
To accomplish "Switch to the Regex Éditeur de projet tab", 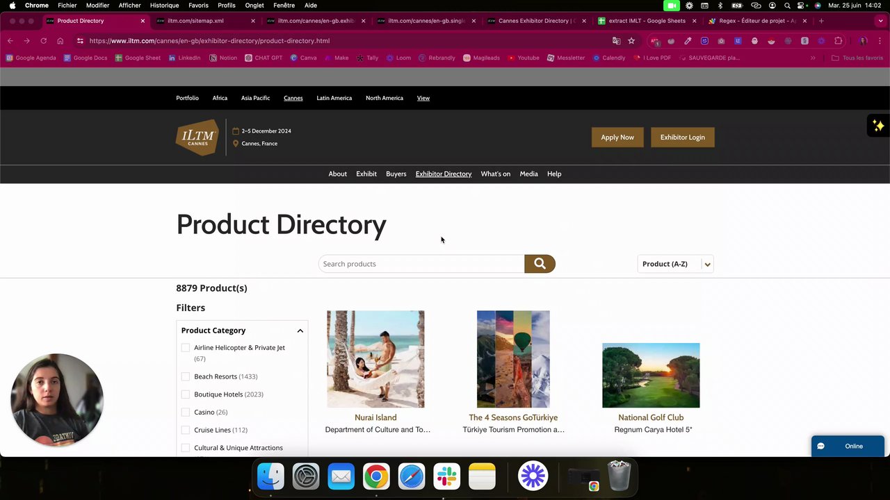I will pos(756,21).
